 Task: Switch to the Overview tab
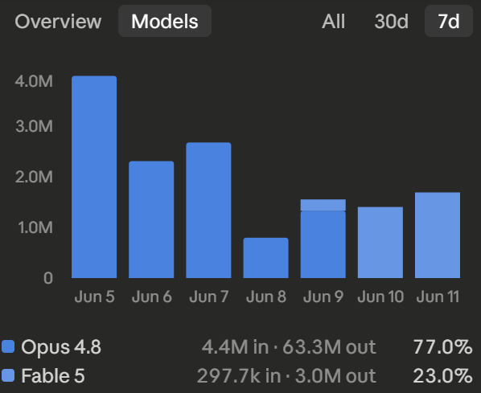[x=58, y=22]
